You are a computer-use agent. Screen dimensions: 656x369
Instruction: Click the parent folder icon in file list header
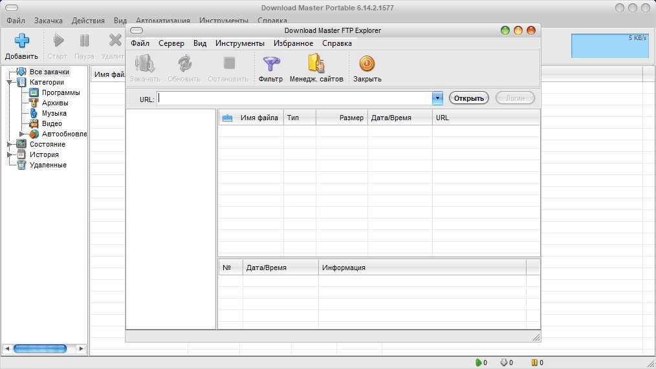(x=227, y=118)
